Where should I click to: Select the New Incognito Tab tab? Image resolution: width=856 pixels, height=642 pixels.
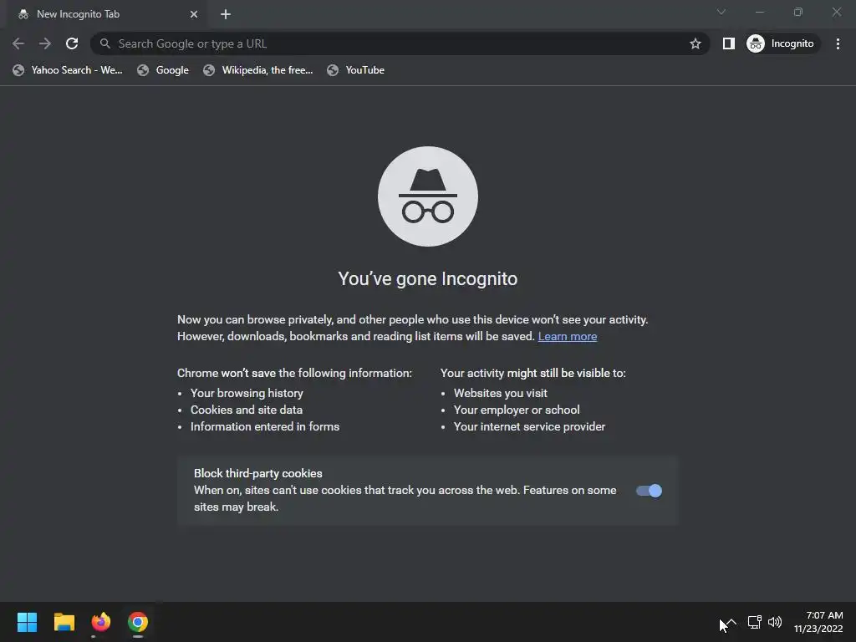107,15
